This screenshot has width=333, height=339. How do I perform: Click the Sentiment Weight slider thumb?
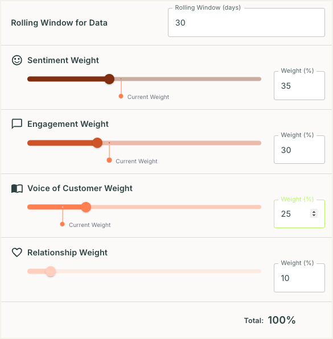click(109, 79)
